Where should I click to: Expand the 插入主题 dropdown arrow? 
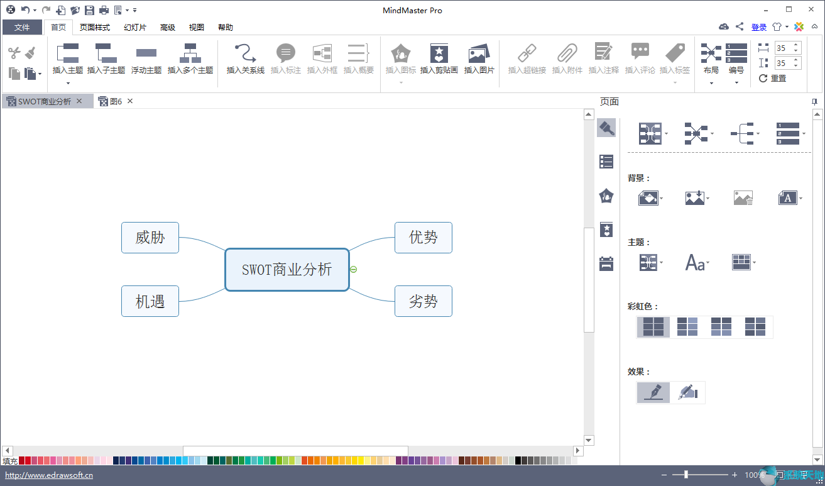68,83
